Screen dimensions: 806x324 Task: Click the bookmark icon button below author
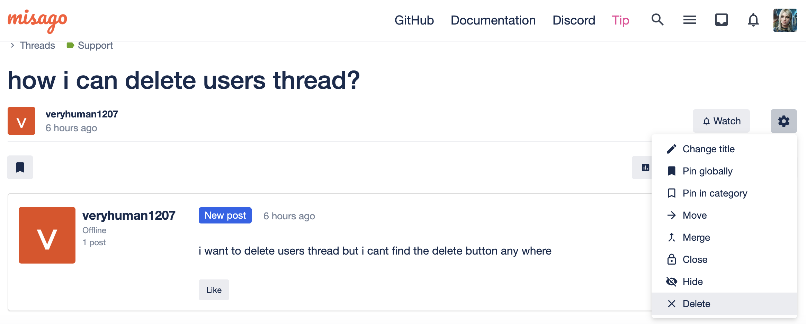(x=20, y=168)
